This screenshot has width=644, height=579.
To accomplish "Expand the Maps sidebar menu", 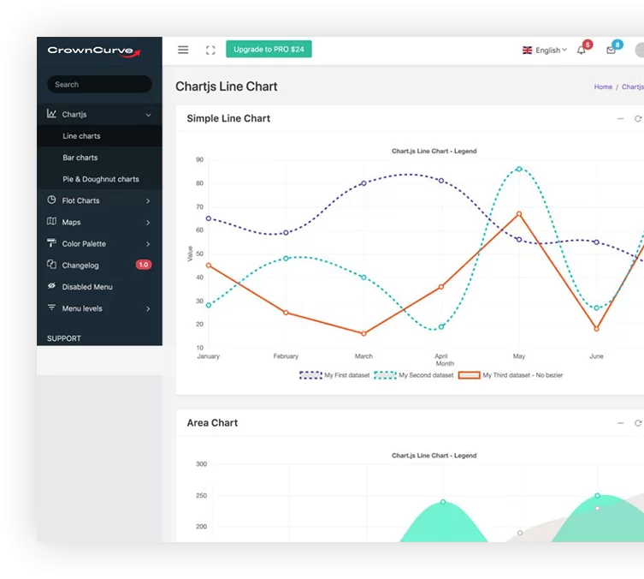I will click(99, 222).
